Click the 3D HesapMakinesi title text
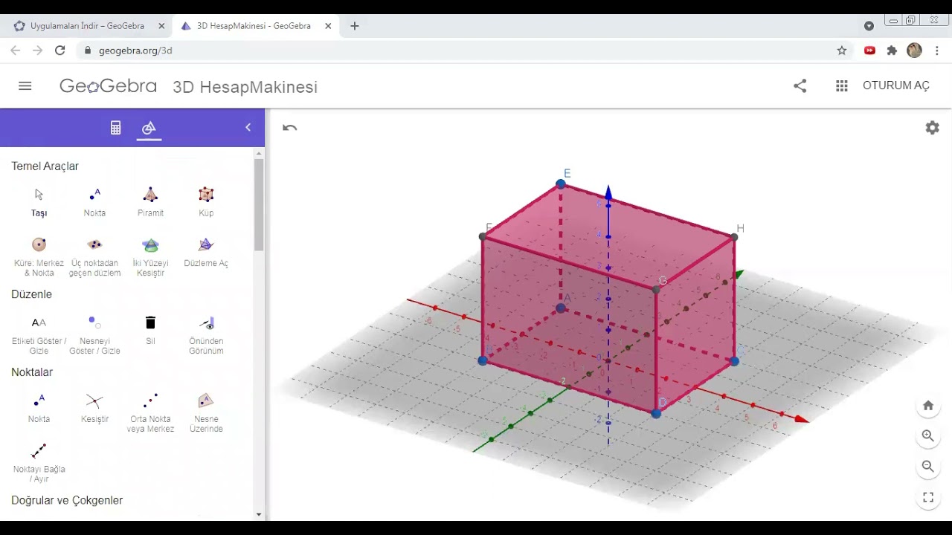Viewport: 952px width, 535px height. tap(245, 87)
